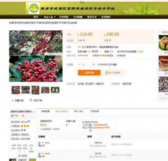Image resolution: width=168 pixels, height=161 pixels.
Task: Open the 公司相册 navigation item
Action: (78, 17)
